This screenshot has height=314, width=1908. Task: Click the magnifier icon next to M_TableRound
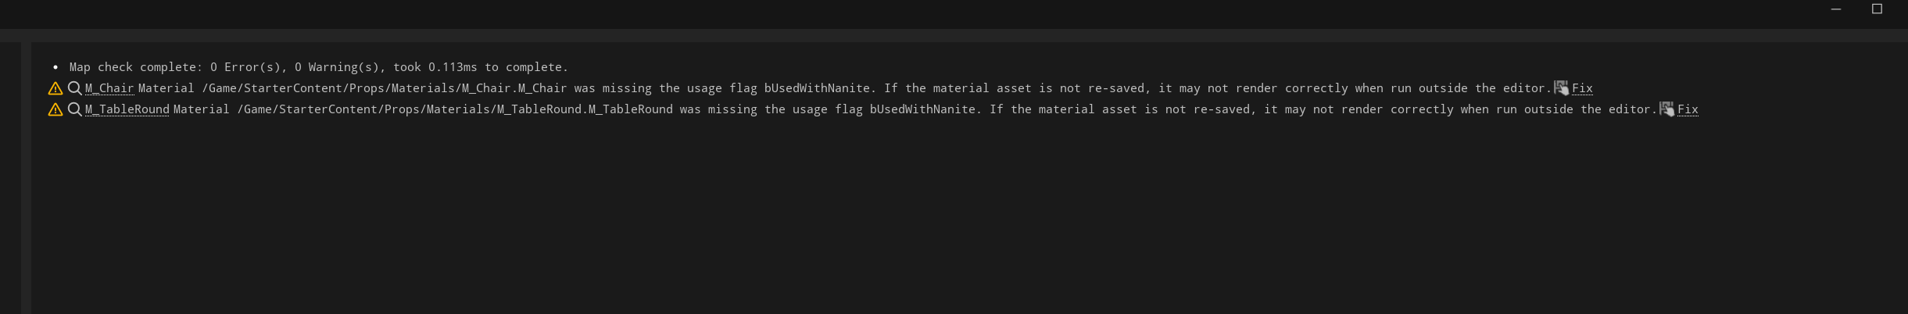[74, 109]
